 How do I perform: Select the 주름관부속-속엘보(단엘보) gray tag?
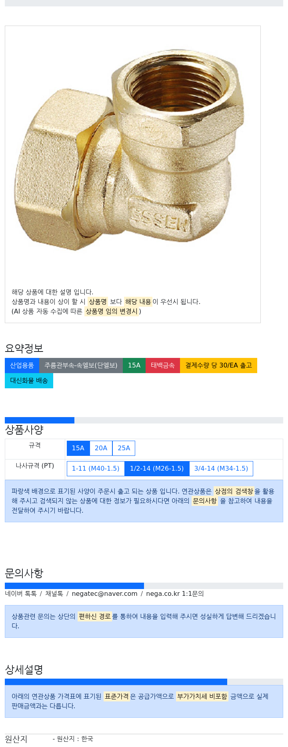pos(81,366)
